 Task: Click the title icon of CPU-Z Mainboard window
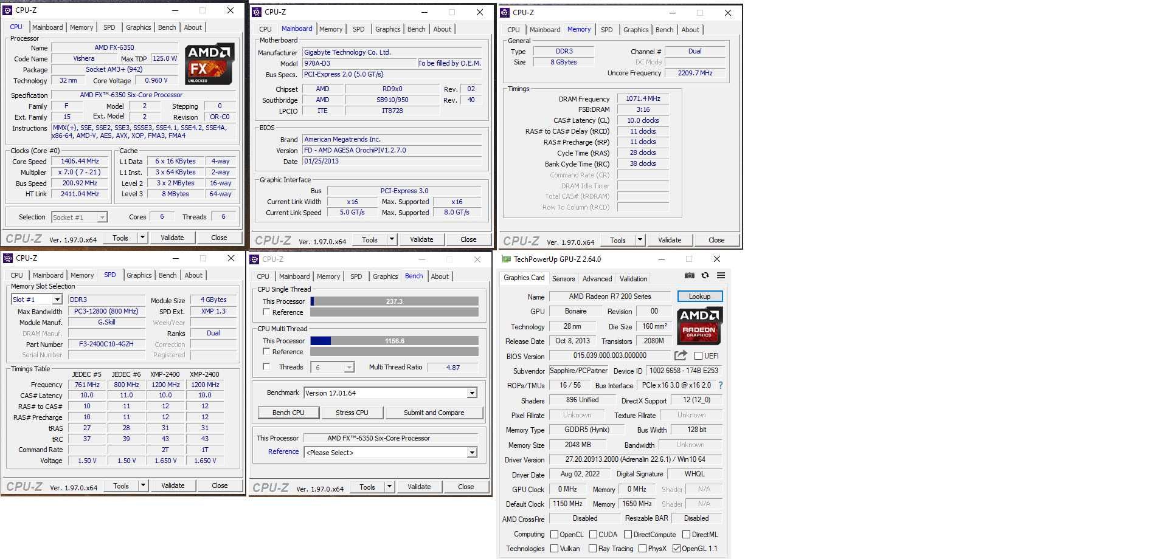click(x=256, y=12)
